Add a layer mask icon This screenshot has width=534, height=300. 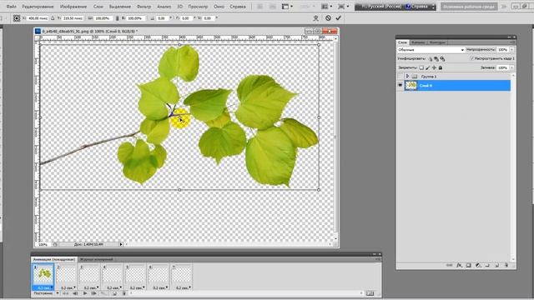469,265
